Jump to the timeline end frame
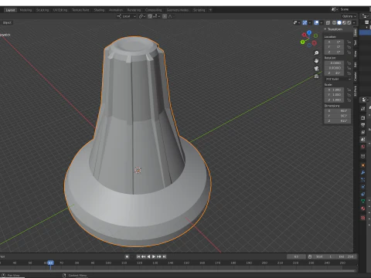Screen dimensions: 371x278 (x=165, y=256)
